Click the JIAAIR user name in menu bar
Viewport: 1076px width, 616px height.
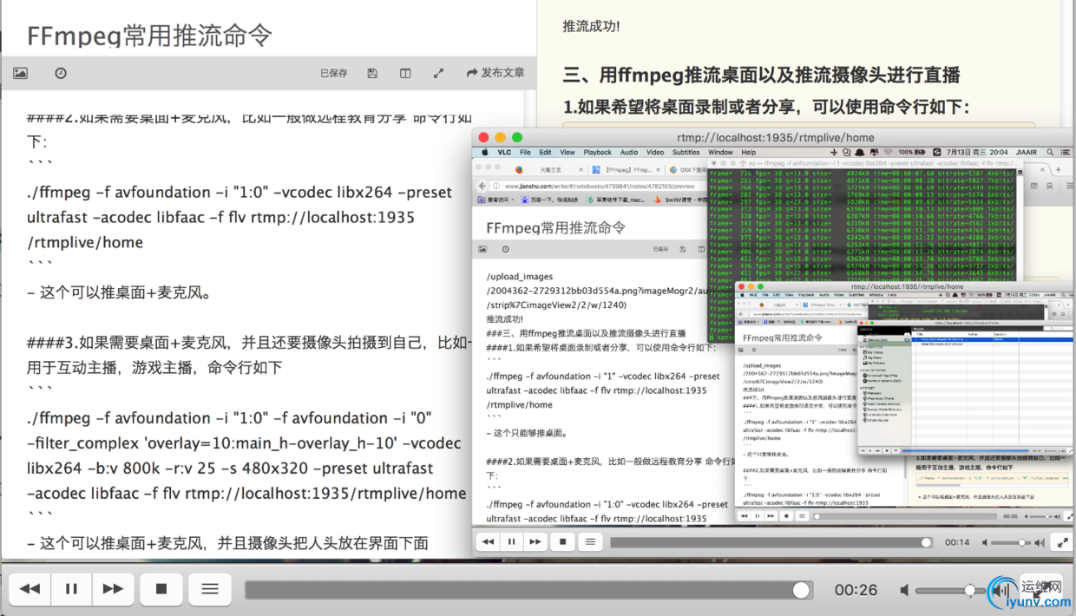point(1026,152)
